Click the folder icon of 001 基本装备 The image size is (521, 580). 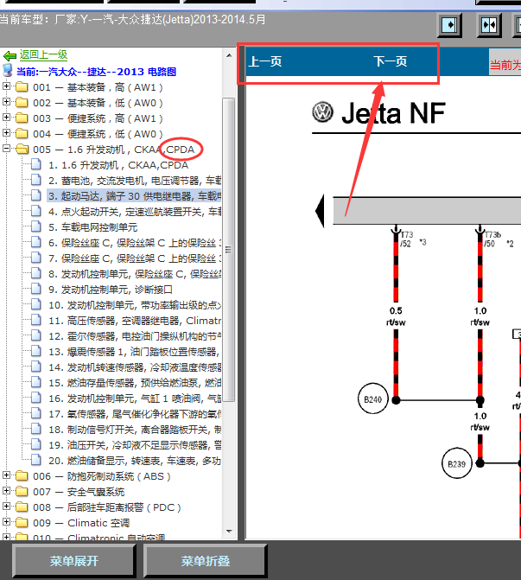[22, 87]
